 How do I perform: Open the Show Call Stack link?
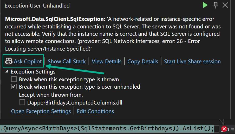click(67, 62)
